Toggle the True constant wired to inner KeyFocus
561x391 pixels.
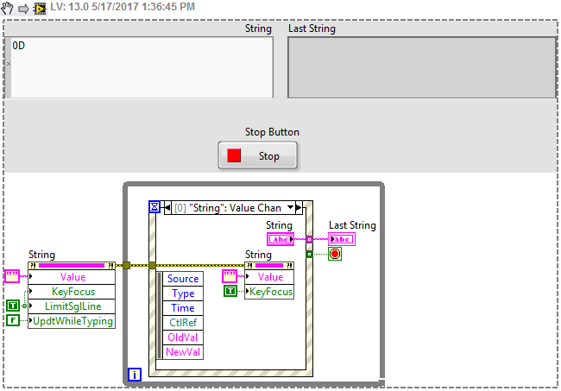coord(230,292)
